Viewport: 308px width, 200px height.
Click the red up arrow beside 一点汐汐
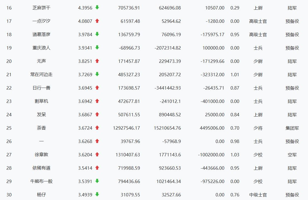[x=97, y=21]
